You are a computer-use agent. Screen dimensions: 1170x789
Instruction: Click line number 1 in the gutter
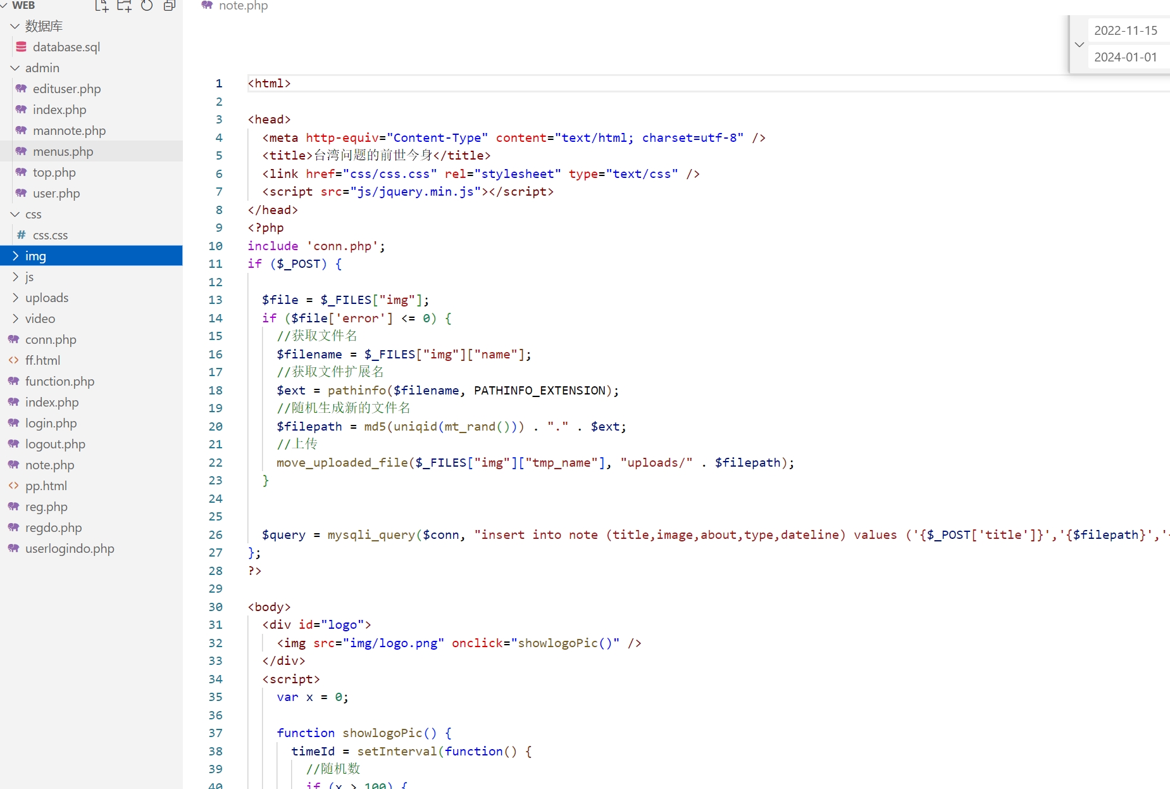pos(219,84)
